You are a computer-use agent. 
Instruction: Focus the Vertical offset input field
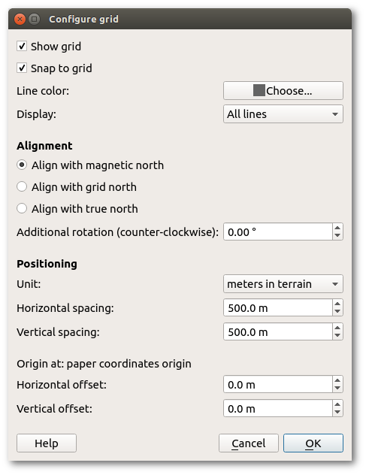(278, 408)
